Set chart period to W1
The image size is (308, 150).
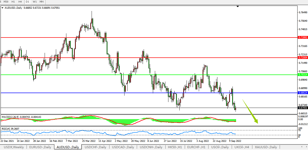point(34,2)
